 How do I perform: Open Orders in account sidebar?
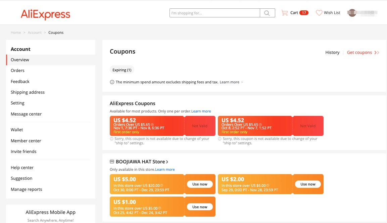tap(17, 71)
